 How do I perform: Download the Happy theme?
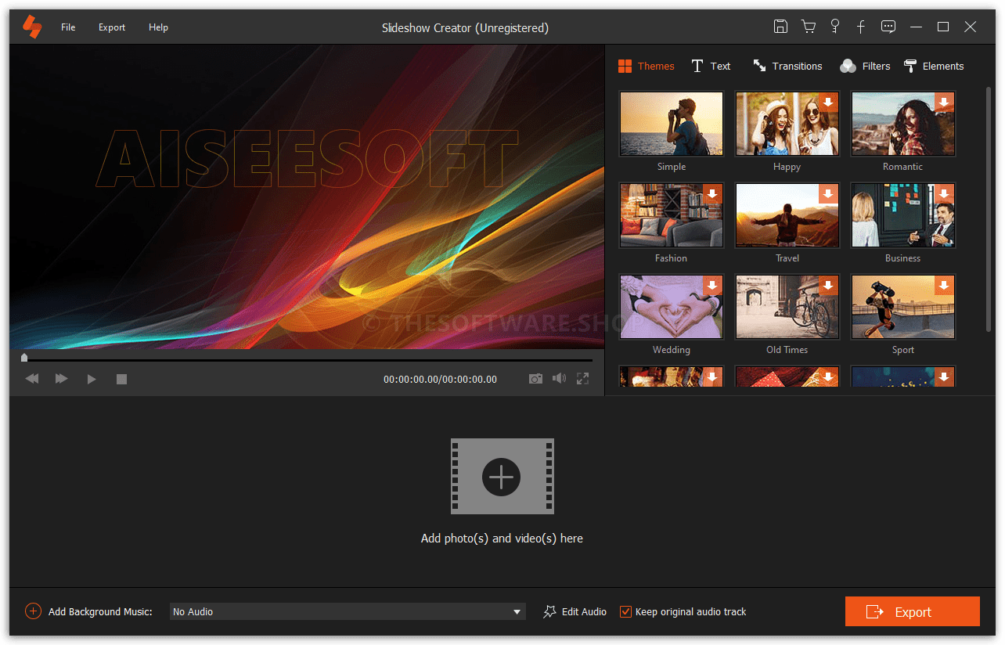point(828,102)
